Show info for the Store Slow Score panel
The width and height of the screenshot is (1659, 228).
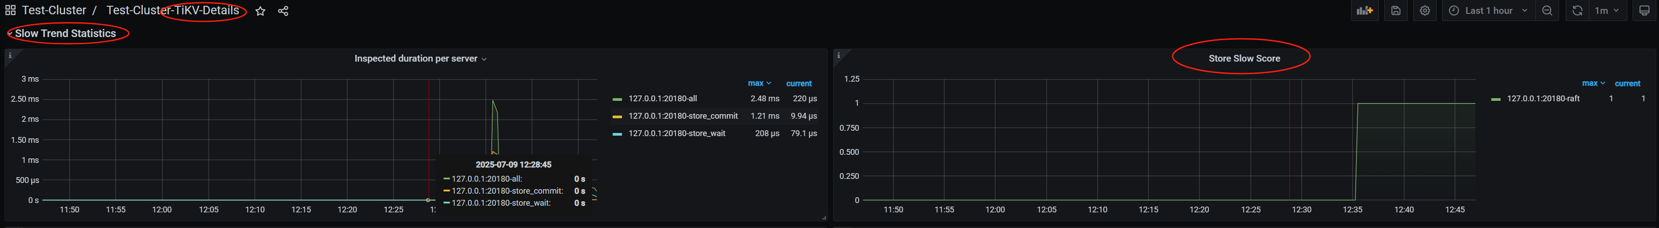pos(838,55)
